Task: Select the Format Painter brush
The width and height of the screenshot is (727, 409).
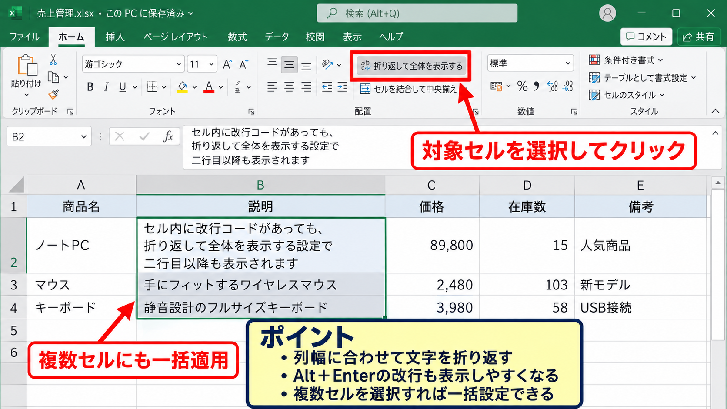Action: [53, 94]
